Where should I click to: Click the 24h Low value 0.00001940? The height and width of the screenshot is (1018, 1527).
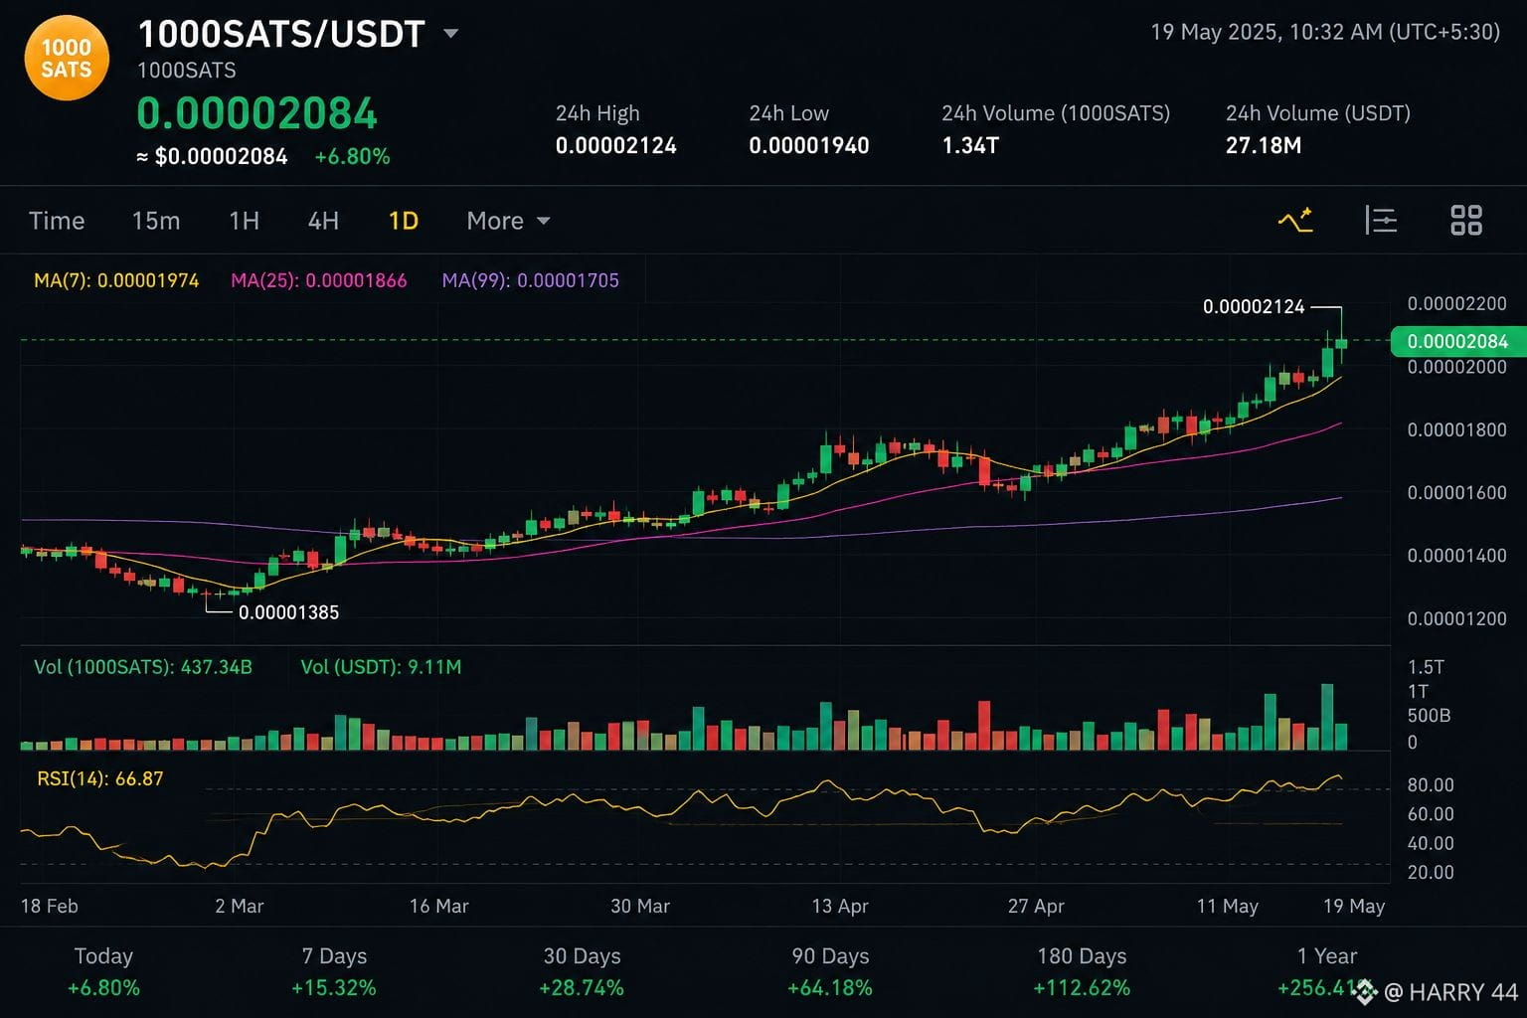(809, 145)
